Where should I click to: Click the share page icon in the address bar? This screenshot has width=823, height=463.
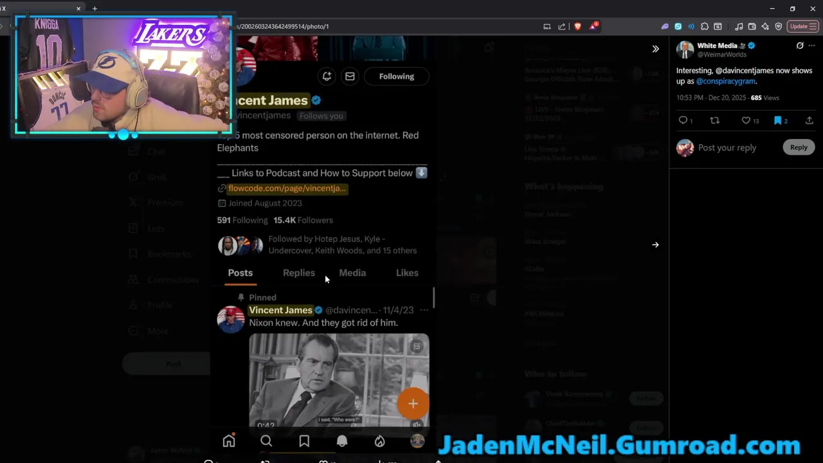pos(562,26)
